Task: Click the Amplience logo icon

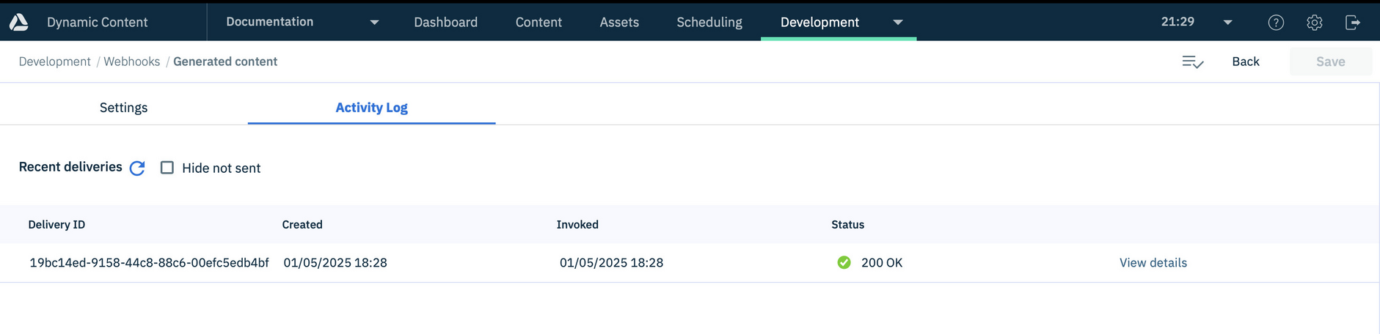Action: pyautogui.click(x=19, y=22)
